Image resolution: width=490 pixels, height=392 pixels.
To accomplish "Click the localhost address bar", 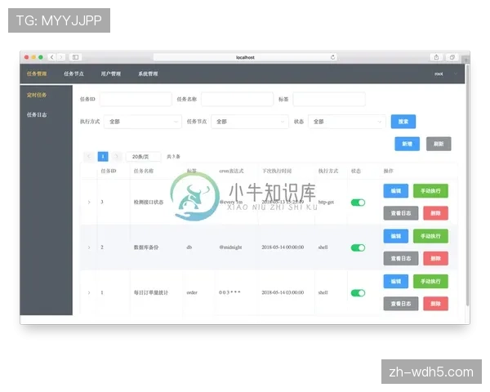I will (245, 57).
